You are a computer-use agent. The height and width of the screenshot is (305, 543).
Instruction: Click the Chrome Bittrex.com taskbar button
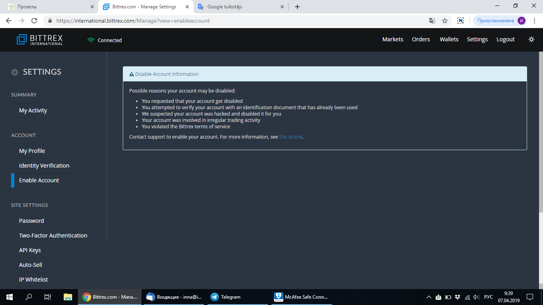click(110, 297)
